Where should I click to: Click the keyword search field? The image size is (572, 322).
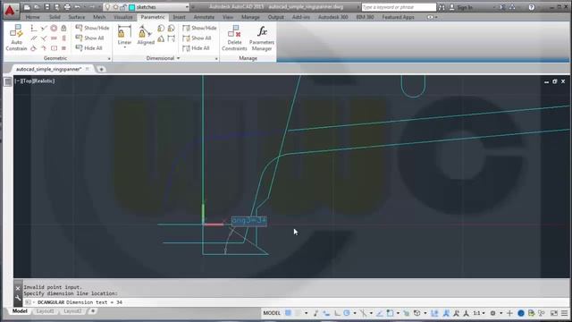[399, 7]
